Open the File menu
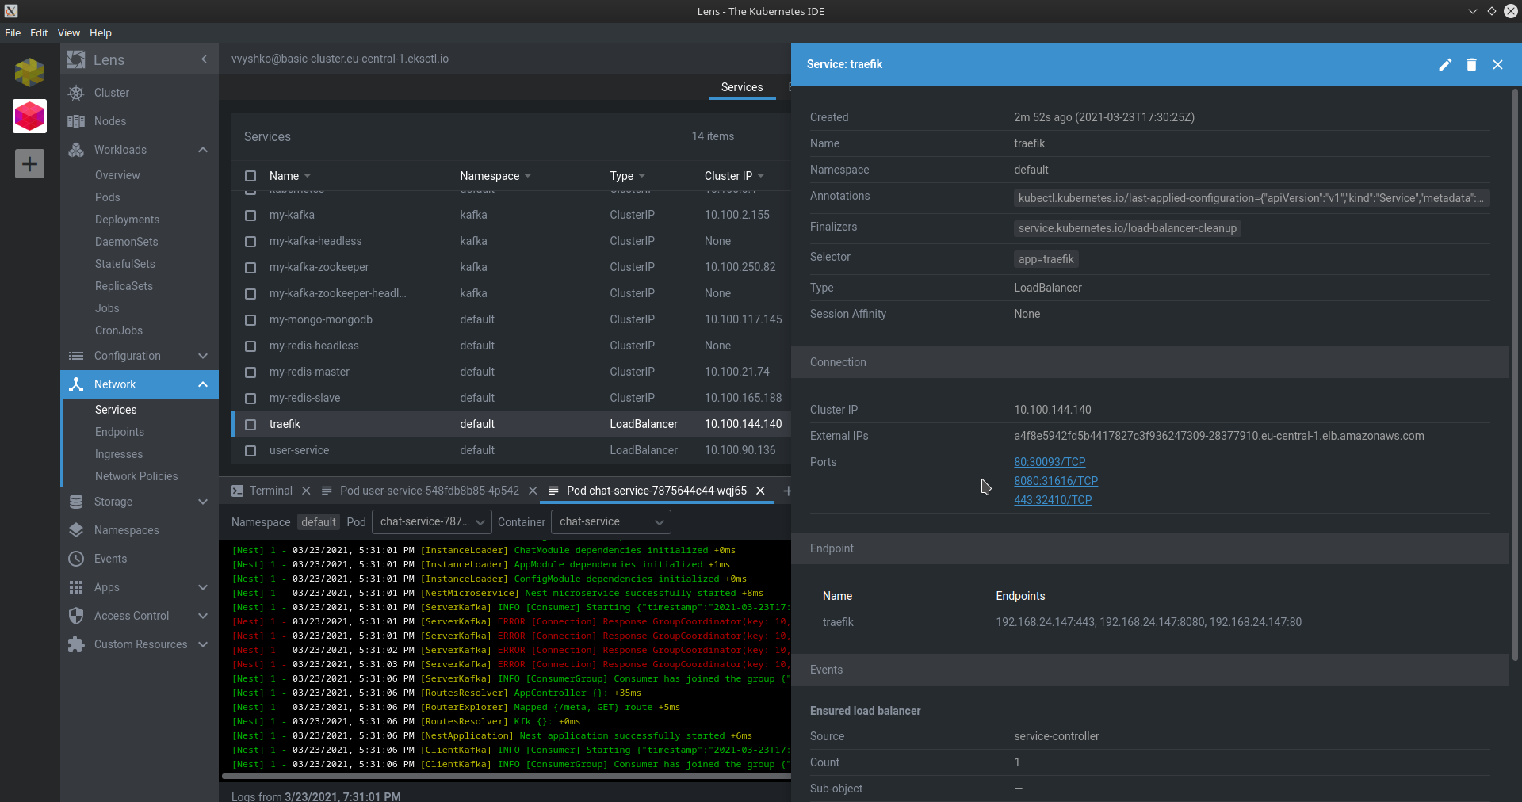This screenshot has height=802, width=1522. coord(13,32)
